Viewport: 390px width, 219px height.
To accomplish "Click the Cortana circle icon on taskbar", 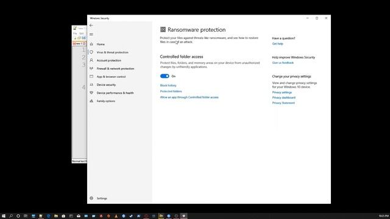I will 18,216.
